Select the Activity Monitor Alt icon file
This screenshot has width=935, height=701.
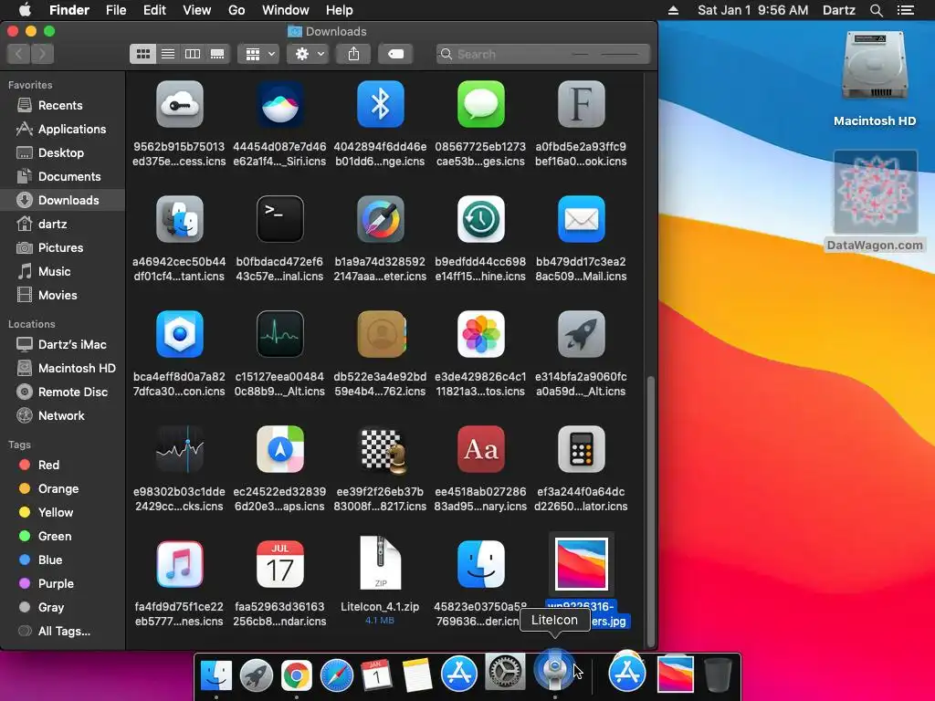pyautogui.click(x=279, y=334)
